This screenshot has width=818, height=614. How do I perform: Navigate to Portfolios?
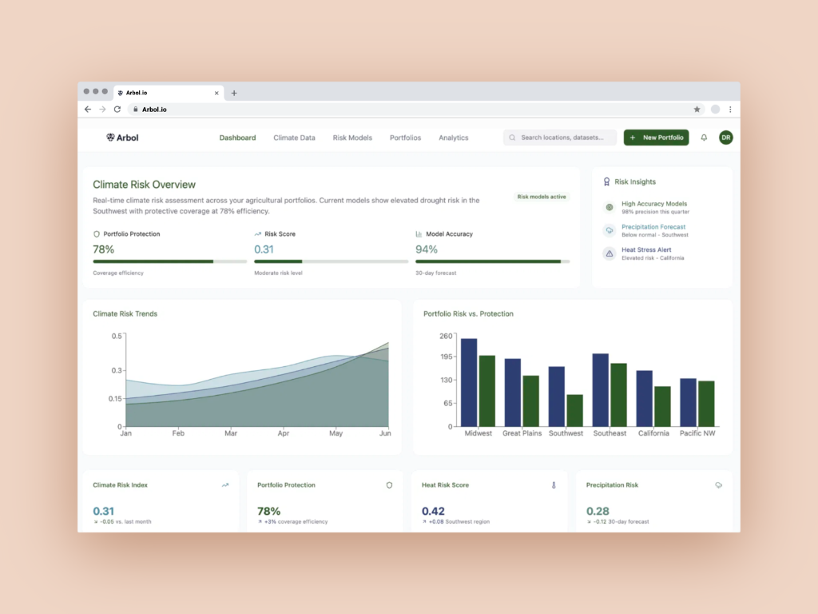pyautogui.click(x=405, y=138)
